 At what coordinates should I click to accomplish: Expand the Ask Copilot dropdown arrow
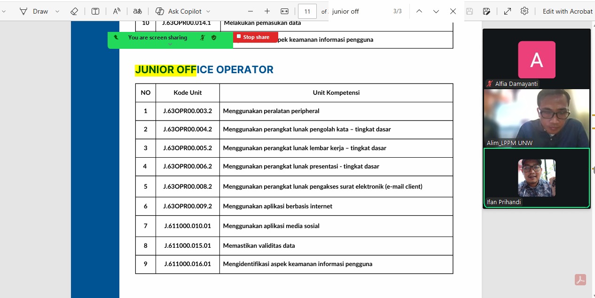pyautogui.click(x=208, y=11)
